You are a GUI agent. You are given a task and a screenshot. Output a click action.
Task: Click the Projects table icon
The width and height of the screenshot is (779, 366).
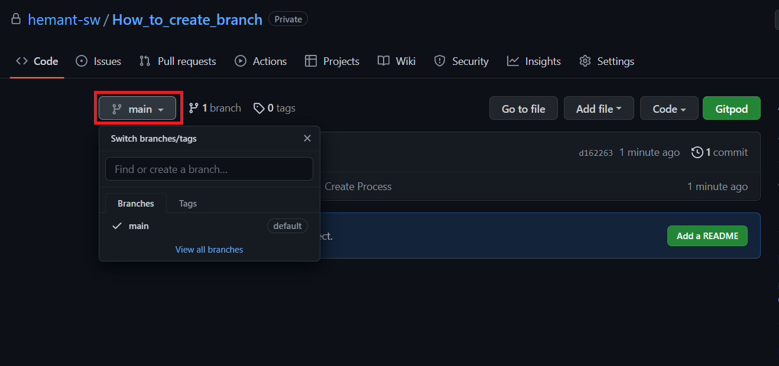pyautogui.click(x=311, y=61)
